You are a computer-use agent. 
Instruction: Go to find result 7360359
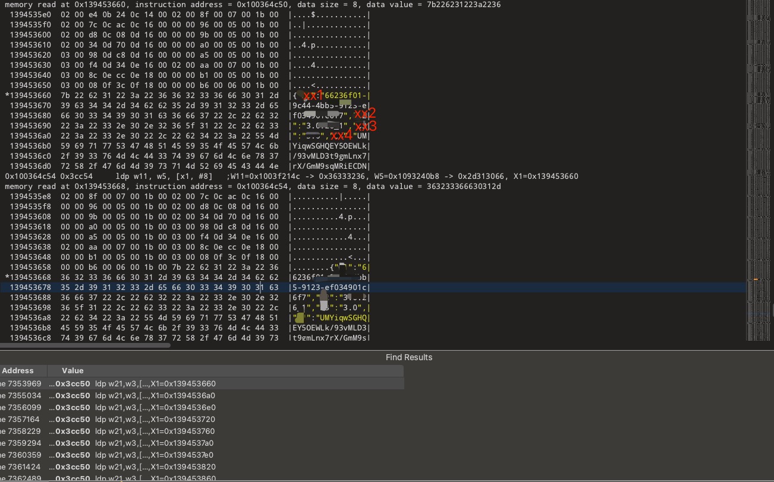pos(202,455)
